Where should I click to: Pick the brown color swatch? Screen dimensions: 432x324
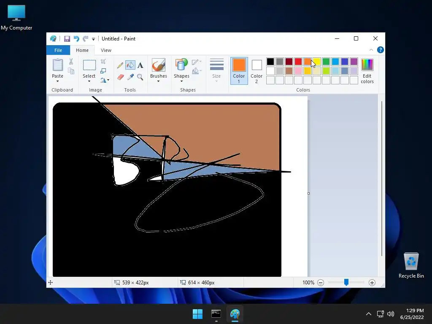click(289, 71)
